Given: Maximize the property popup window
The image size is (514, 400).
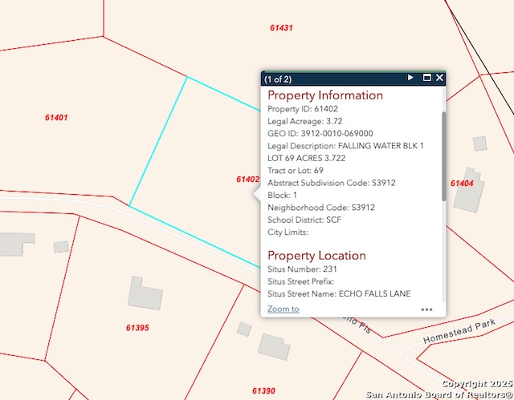Looking at the screenshot, I should 426,78.
